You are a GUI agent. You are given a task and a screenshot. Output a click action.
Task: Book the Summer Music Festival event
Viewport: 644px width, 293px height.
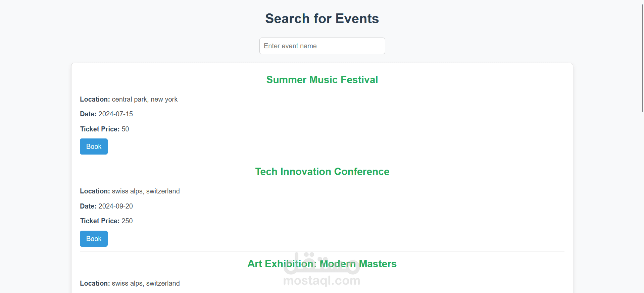point(94,146)
